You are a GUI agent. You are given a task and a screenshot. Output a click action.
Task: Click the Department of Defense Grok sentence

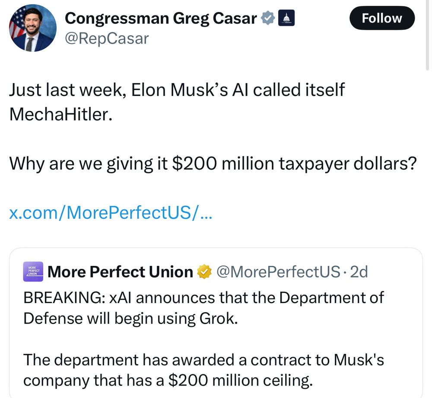tap(203, 308)
